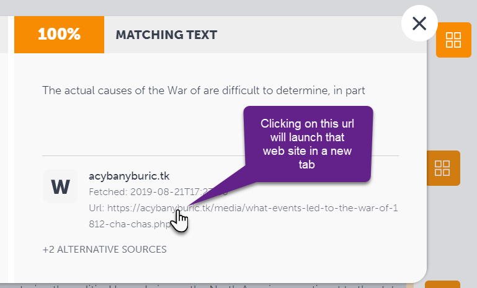The height and width of the screenshot is (288, 477).
Task: Click the matched sentence about War causes
Action: coord(203,90)
